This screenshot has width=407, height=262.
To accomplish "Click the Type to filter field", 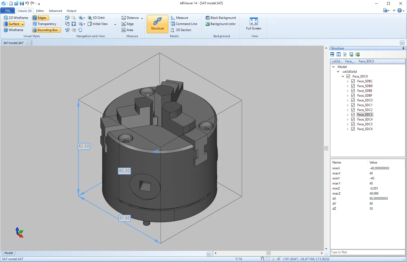I will (367, 252).
